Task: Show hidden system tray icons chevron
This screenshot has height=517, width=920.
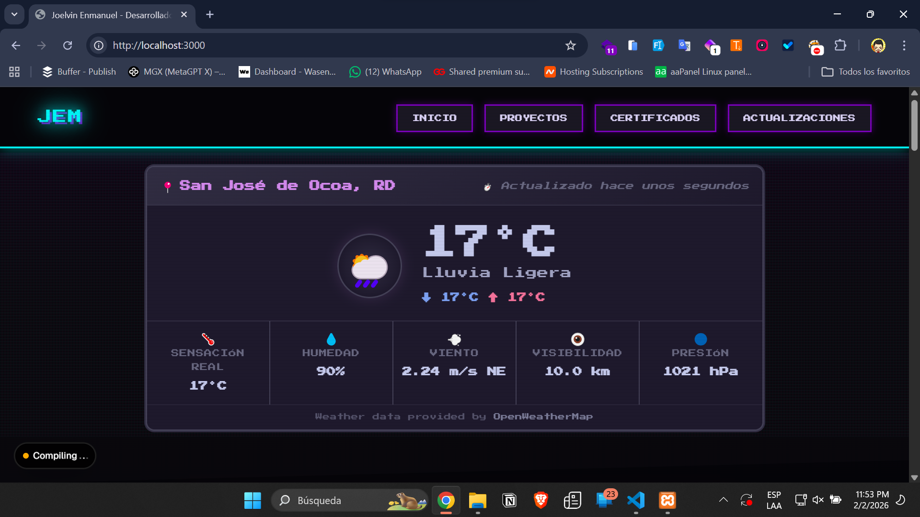Action: (724, 500)
